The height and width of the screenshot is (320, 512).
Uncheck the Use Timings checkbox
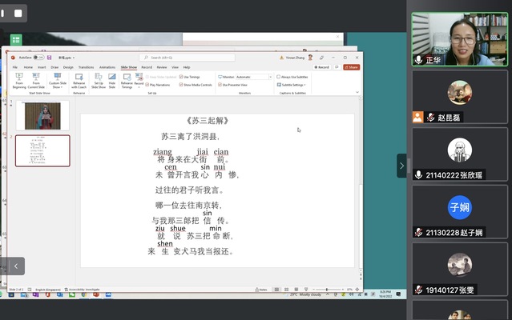pos(181,77)
